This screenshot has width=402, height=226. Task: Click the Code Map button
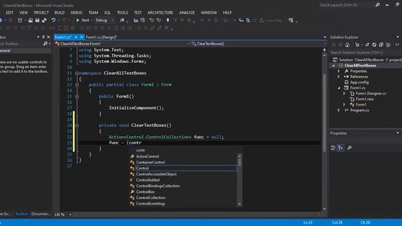point(271,20)
